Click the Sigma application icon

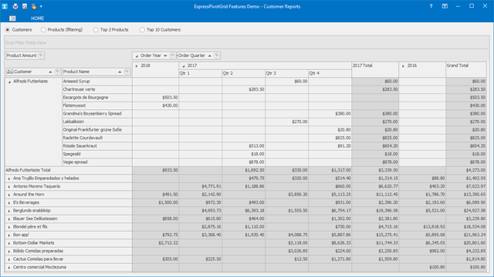click(x=5, y=6)
